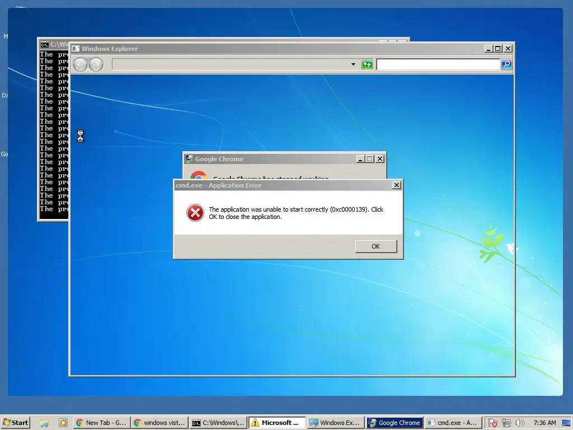This screenshot has width=573, height=430.
Task: Click the red error icon in dialog
Action: coord(195,213)
